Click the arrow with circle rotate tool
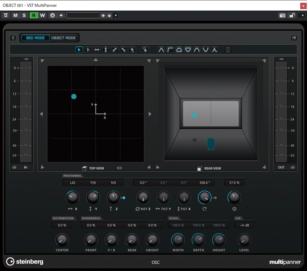This screenshot has height=271, width=307. point(145,50)
